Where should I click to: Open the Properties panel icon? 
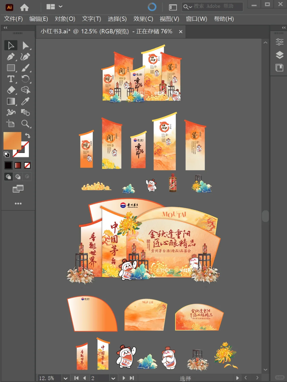point(279,42)
